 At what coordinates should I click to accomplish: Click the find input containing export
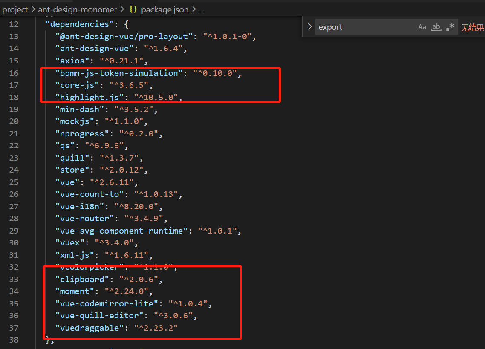point(367,27)
